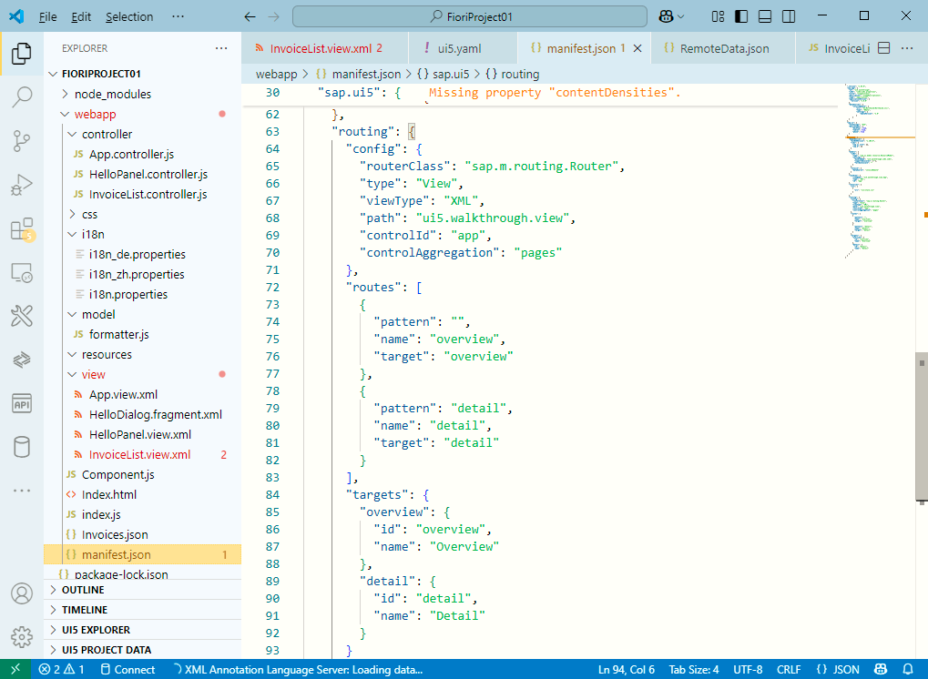Expand the UI5 PROJECT DATA section
Viewport: 928px width, 679px height.
pos(143,650)
